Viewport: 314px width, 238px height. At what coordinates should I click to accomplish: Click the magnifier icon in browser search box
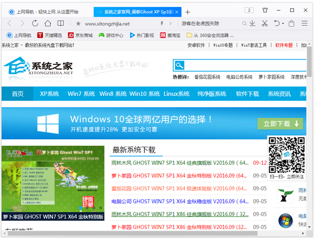click(244, 24)
